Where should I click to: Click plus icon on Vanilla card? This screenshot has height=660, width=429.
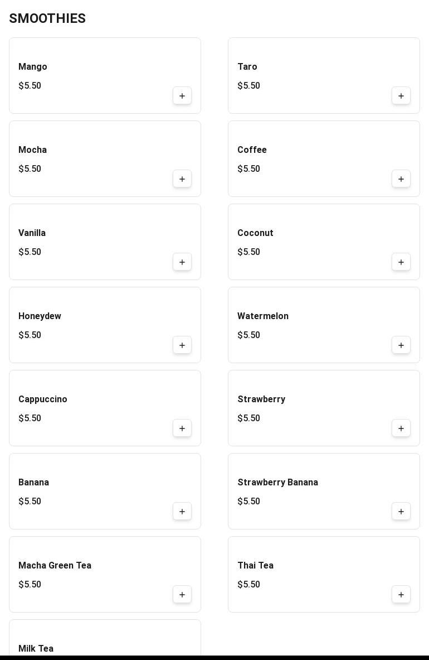click(182, 262)
